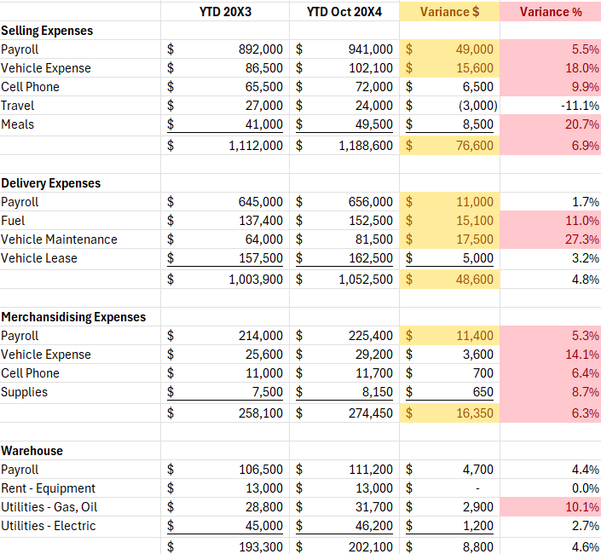
Task: Click the 'Variance $' column header
Action: [450, 12]
